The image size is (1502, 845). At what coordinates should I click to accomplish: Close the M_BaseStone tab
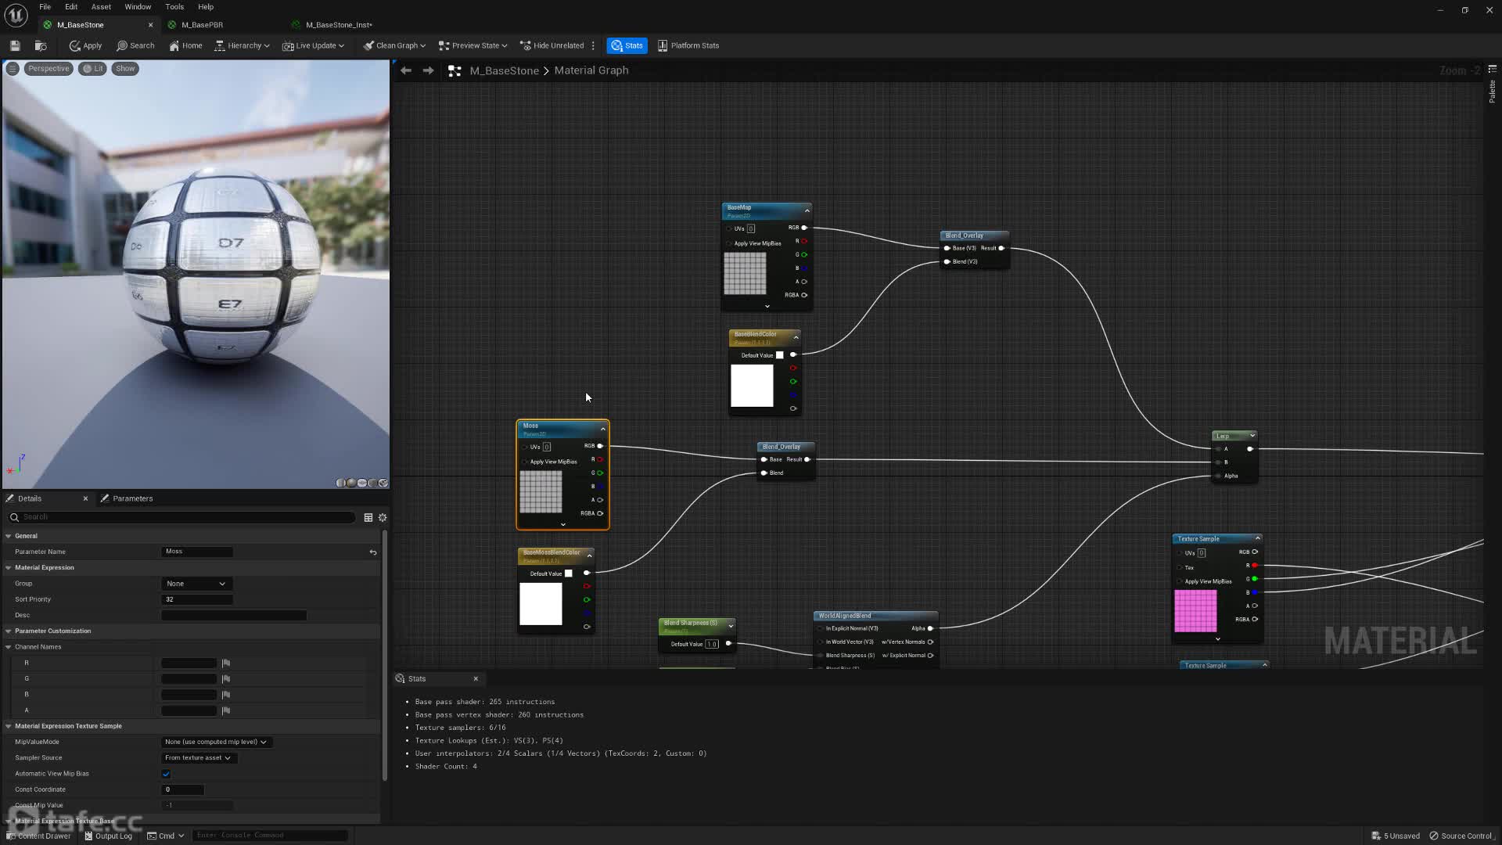[x=151, y=25]
